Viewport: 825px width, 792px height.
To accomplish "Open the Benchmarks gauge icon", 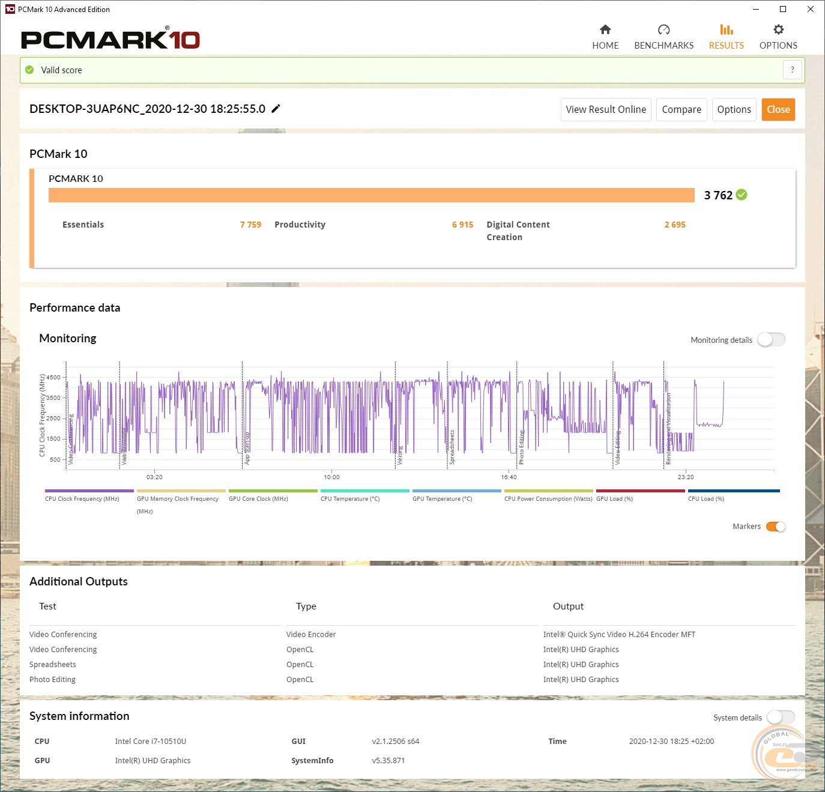I will coord(663,30).
